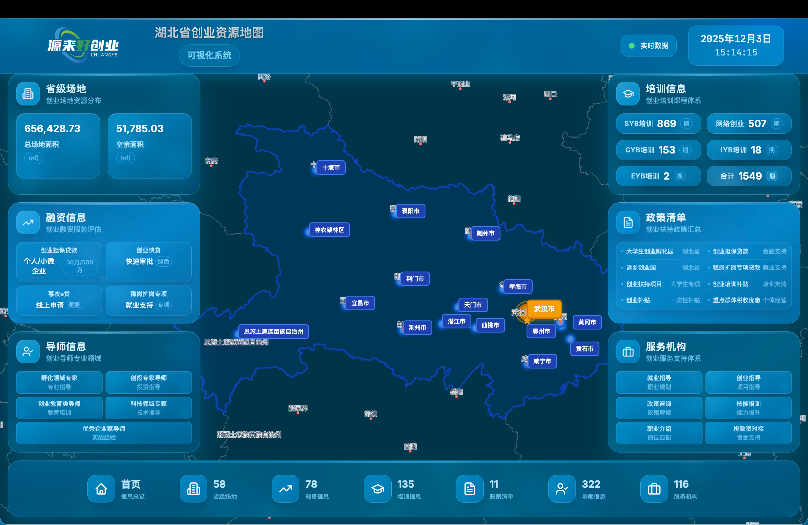Click the 政策清单 panel header document icon
The image size is (808, 525).
[x=628, y=222]
